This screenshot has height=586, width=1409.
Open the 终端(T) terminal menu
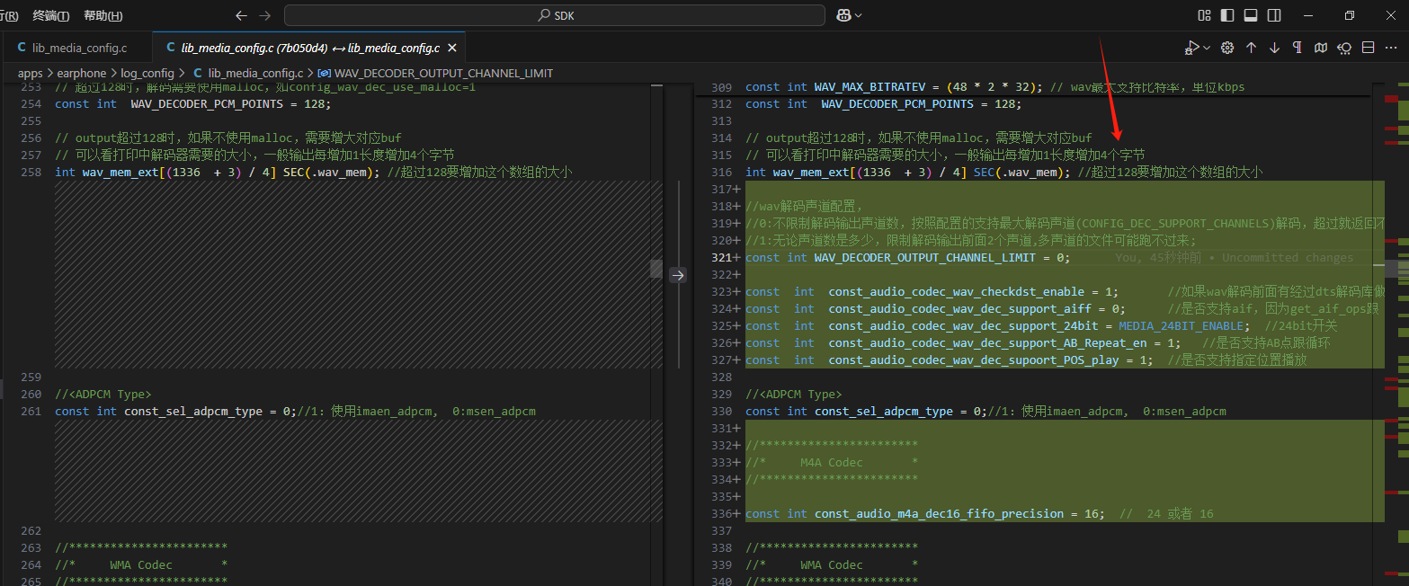pos(51,15)
